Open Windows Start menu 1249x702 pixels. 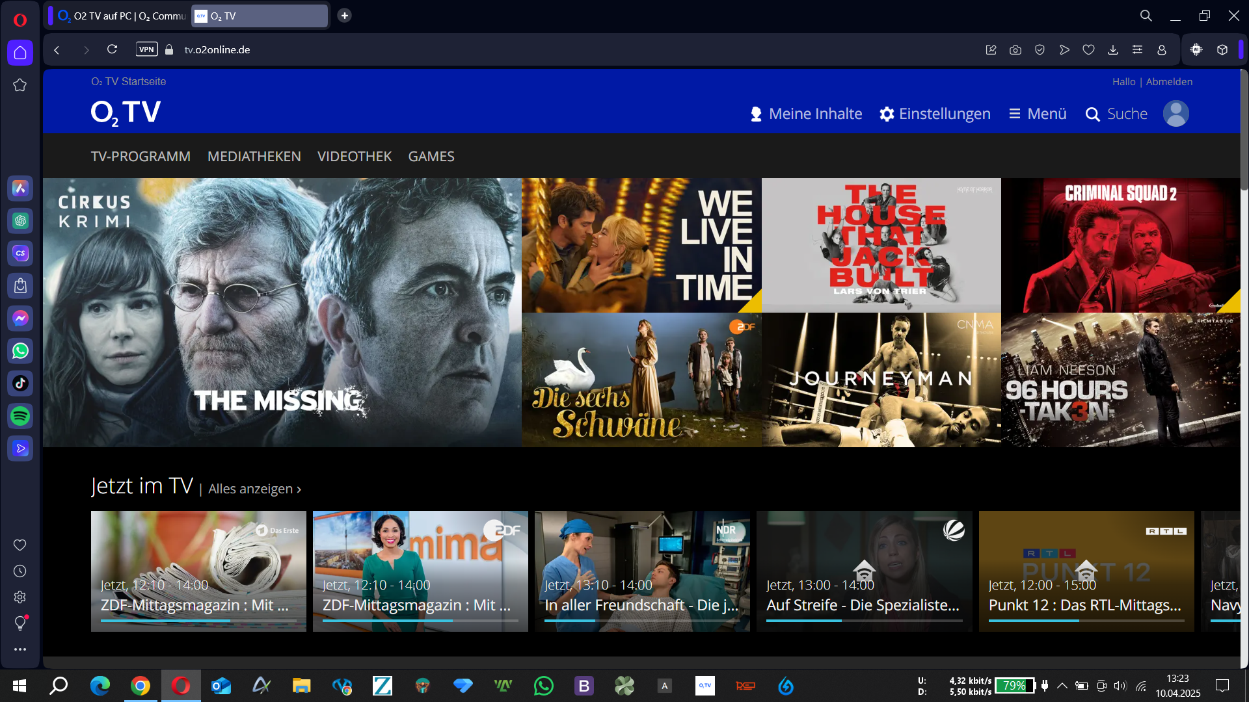[x=20, y=686]
